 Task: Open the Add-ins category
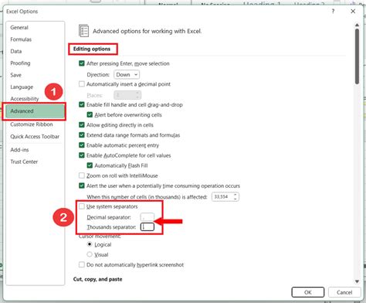coord(19,150)
